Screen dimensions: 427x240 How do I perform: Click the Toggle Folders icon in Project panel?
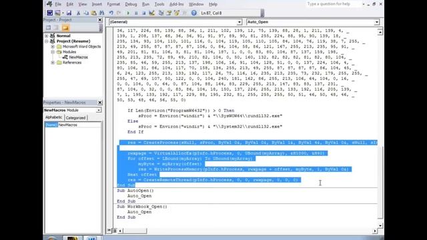tap(65, 27)
